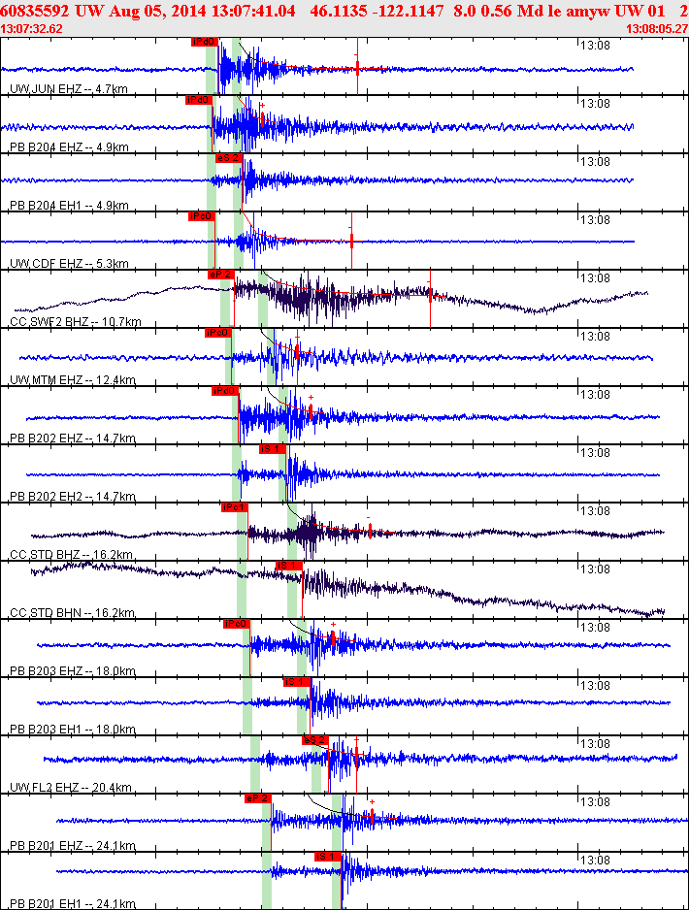Click the coda end marker on PB B202 EHZ trace

pos(312,409)
